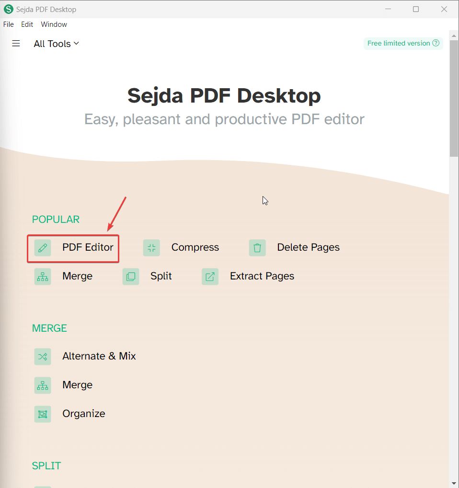This screenshot has width=459, height=488.
Task: Click the Organize tool icon
Action: [43, 414]
